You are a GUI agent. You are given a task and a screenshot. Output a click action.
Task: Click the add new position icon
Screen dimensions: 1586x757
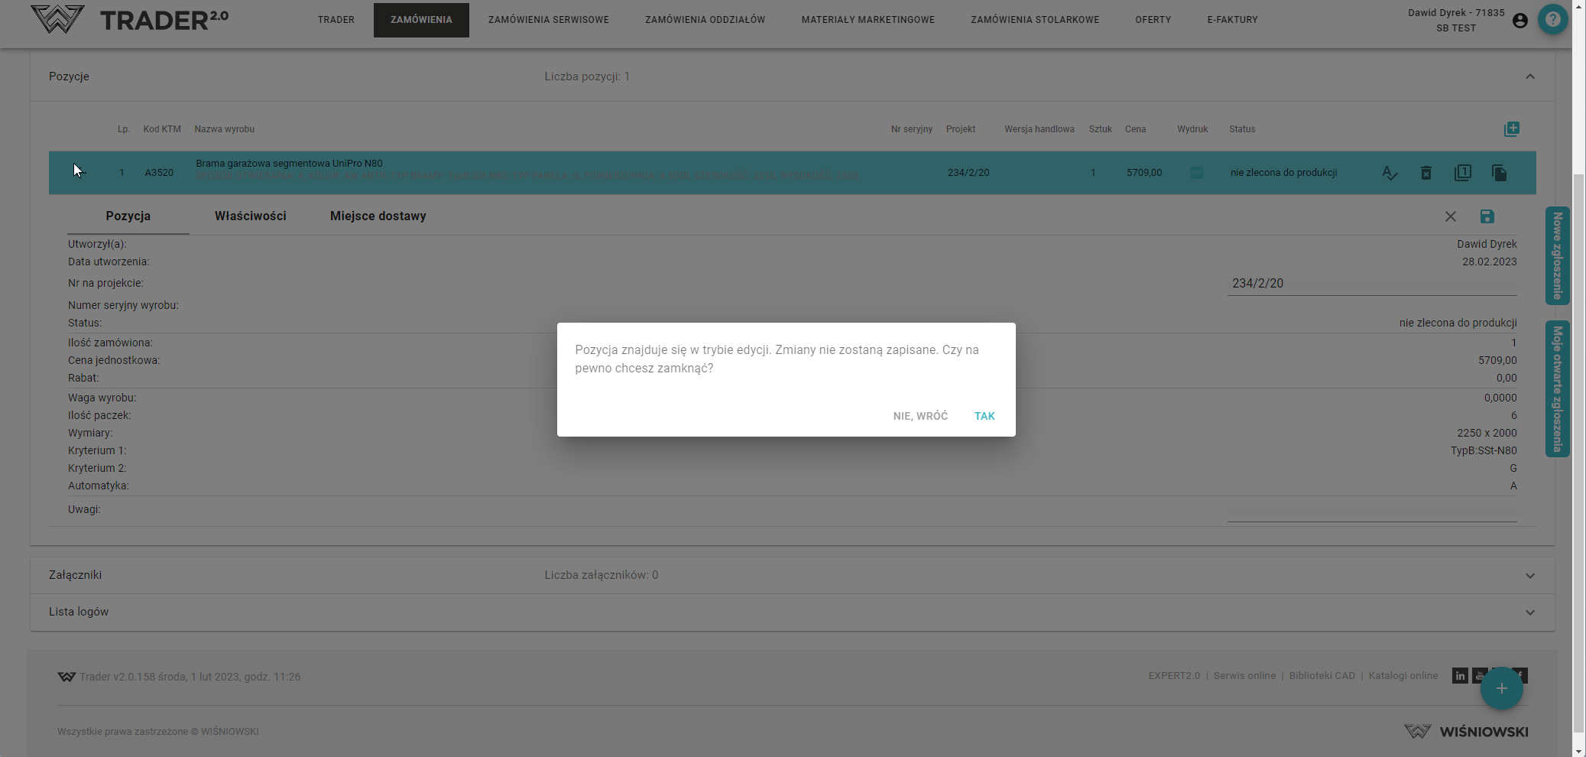click(x=1511, y=129)
